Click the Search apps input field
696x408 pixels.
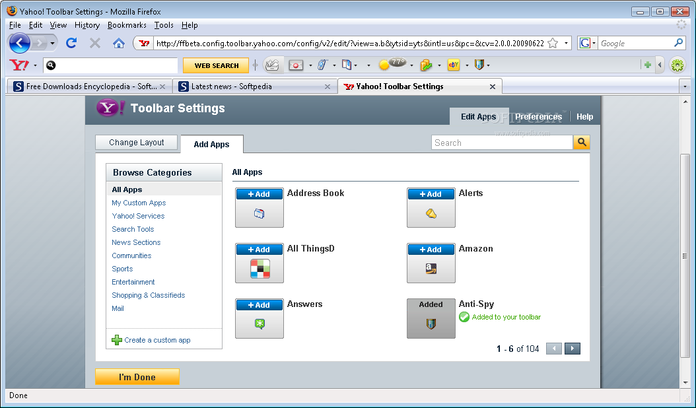(x=502, y=143)
